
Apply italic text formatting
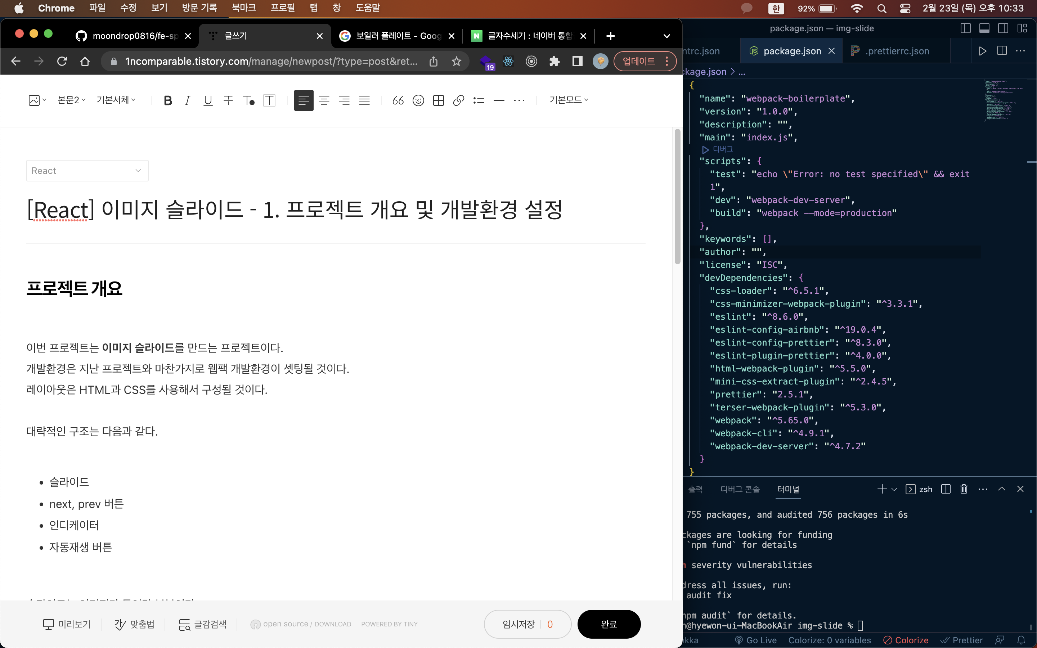pos(187,100)
